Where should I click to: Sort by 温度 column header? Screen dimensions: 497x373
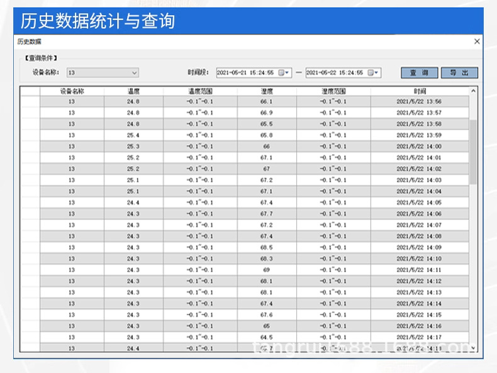[133, 91]
